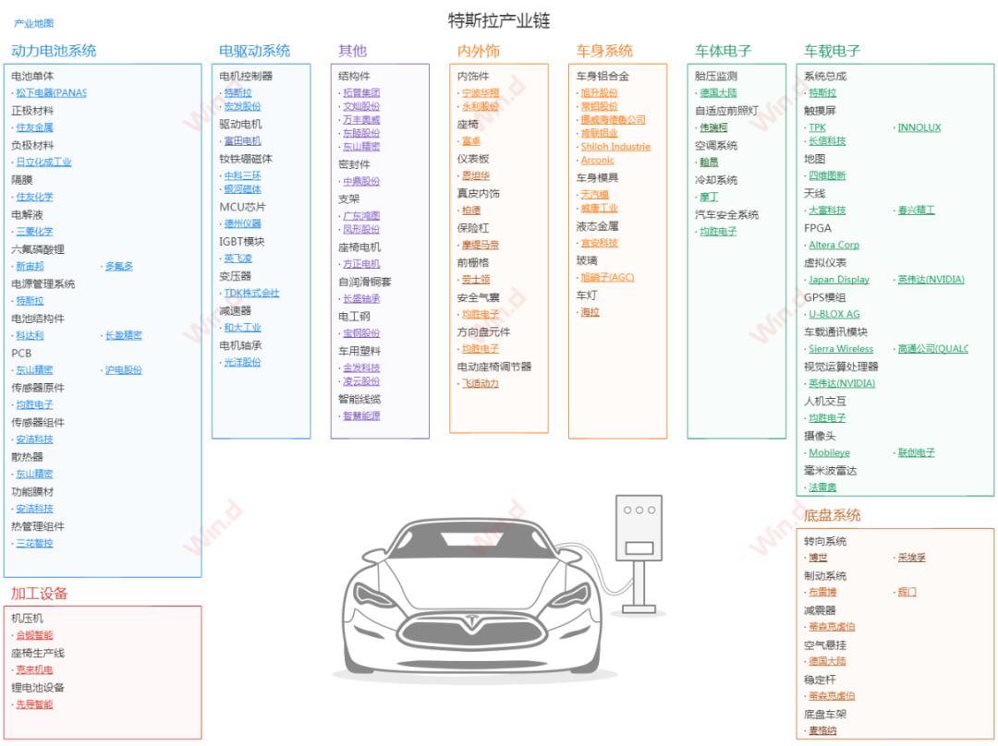Click 三花智控 under 热管理组件
Image resolution: width=998 pixels, height=746 pixels.
point(34,543)
